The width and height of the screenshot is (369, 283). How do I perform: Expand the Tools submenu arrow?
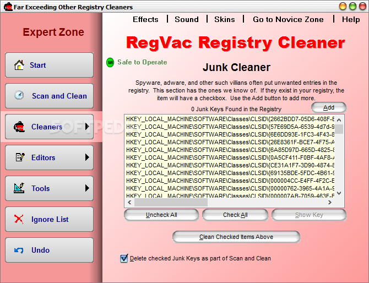click(88, 188)
